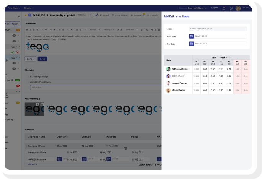Open the Exxon Mobil Corp company dropdown
Viewport: 262px width, 179px height.
point(197,8)
